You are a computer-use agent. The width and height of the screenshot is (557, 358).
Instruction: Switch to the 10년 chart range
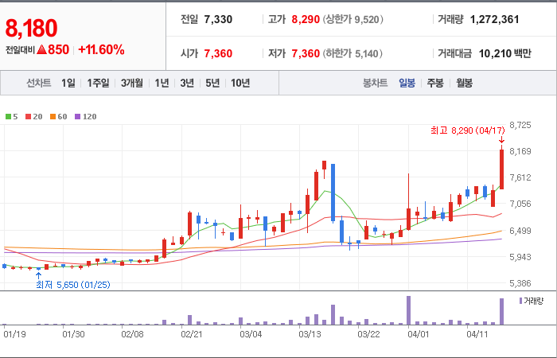(240, 83)
